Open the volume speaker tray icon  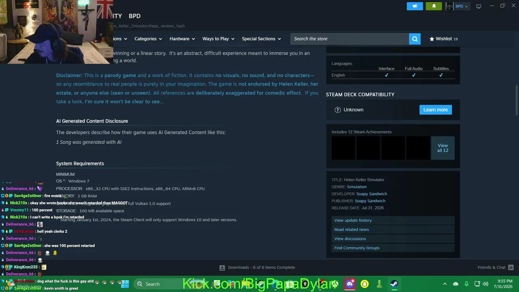(x=486, y=284)
